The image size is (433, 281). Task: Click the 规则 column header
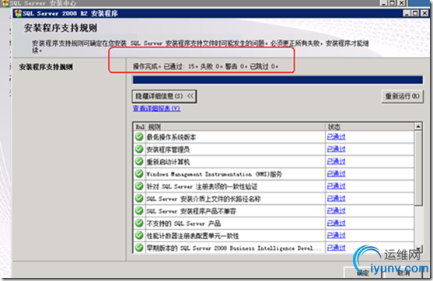[x=235, y=127]
